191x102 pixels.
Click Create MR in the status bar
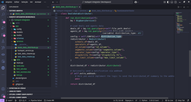click(x=49, y=100)
